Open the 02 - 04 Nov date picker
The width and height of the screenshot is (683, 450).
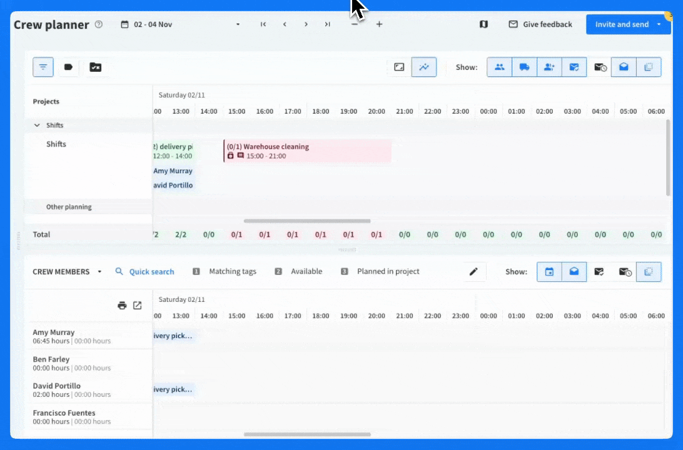pyautogui.click(x=147, y=24)
